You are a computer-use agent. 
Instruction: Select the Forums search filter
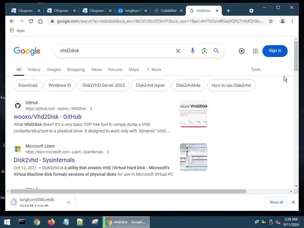[115, 69]
